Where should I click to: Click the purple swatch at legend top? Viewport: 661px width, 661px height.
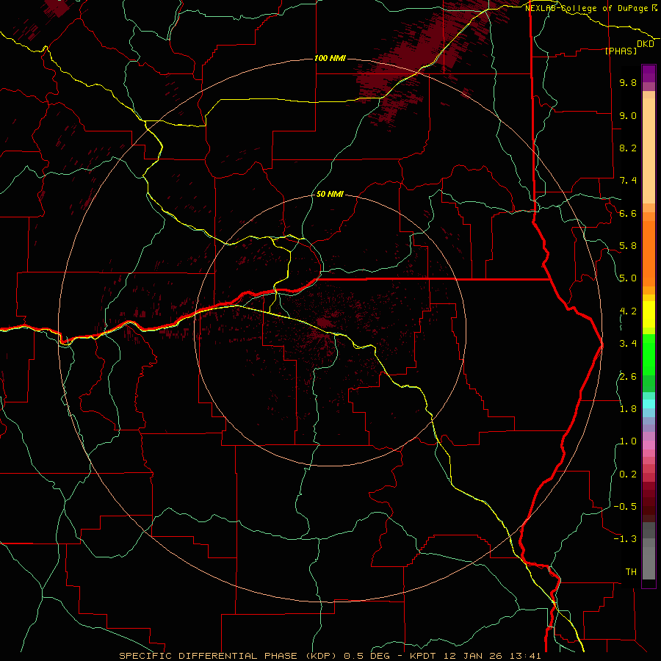pyautogui.click(x=649, y=73)
